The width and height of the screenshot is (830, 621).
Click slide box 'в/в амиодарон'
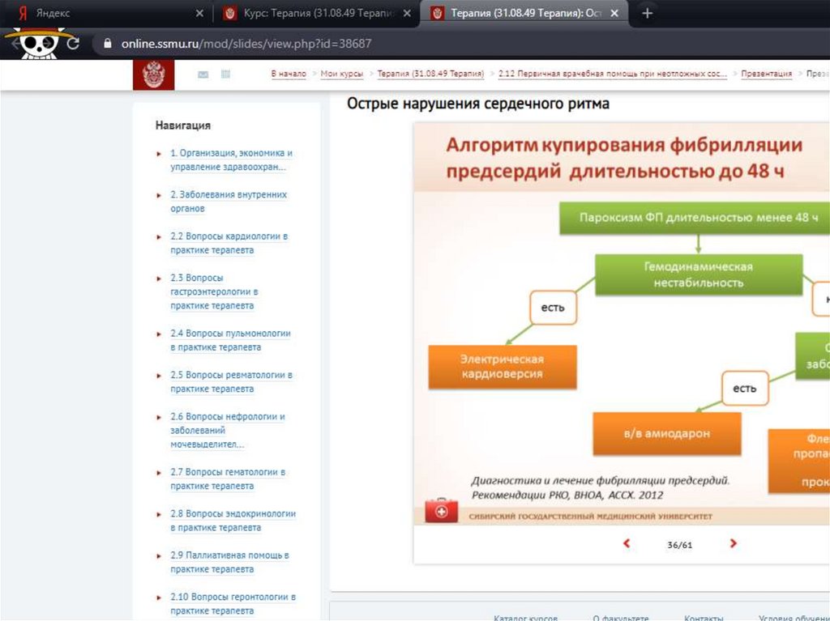[x=667, y=434]
